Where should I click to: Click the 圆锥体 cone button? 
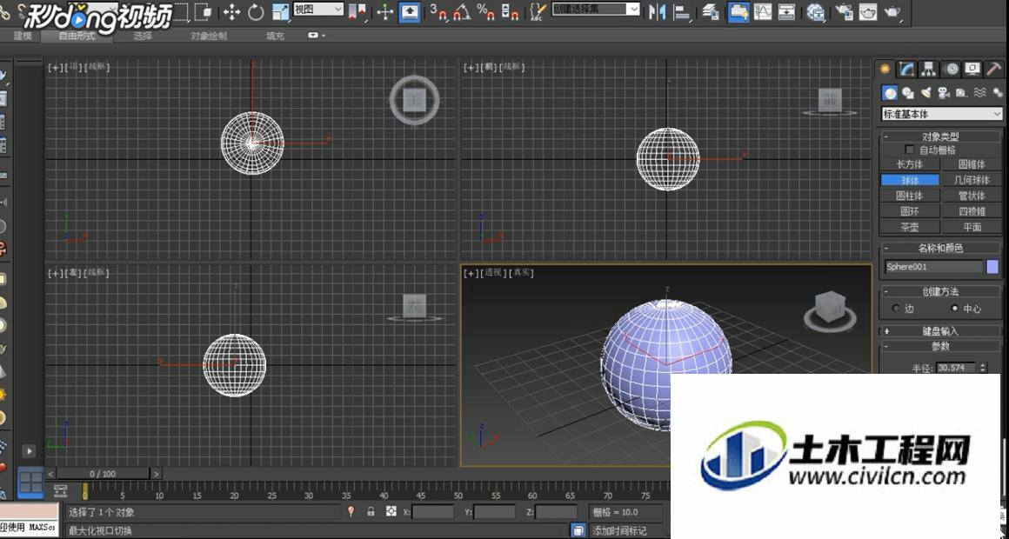972,164
